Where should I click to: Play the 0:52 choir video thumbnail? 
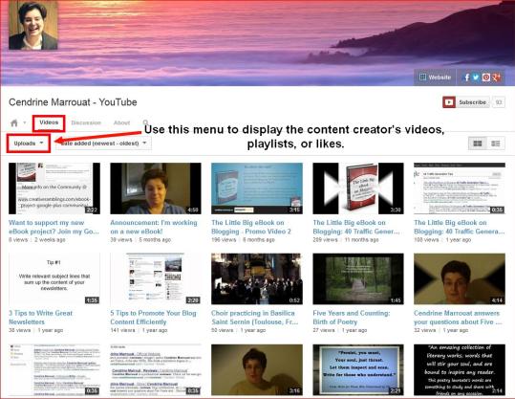(x=257, y=278)
